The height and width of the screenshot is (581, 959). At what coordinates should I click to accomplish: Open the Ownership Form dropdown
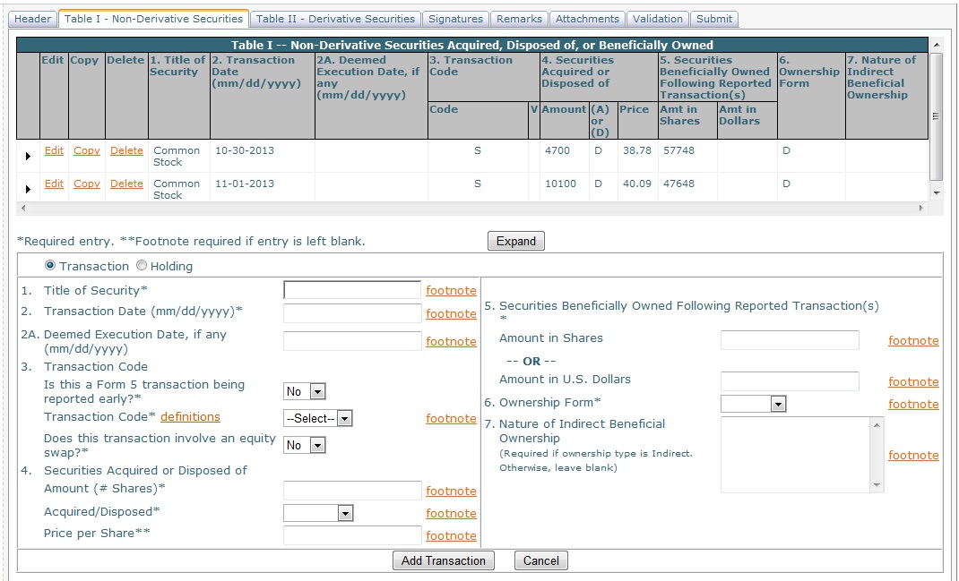click(x=753, y=404)
